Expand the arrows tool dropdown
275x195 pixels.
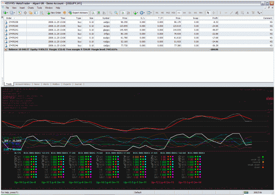click(x=261, y=13)
